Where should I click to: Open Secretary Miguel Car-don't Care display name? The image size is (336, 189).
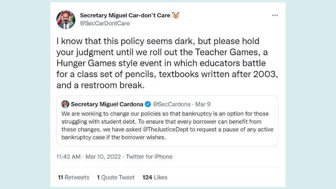click(125, 16)
